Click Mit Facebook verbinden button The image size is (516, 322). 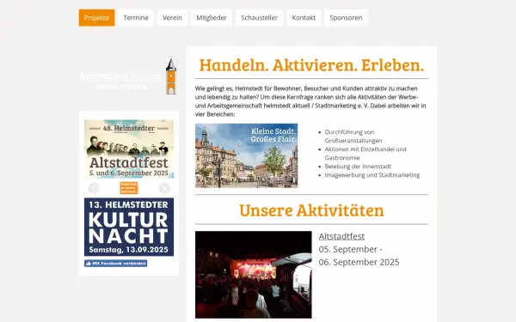tap(115, 264)
